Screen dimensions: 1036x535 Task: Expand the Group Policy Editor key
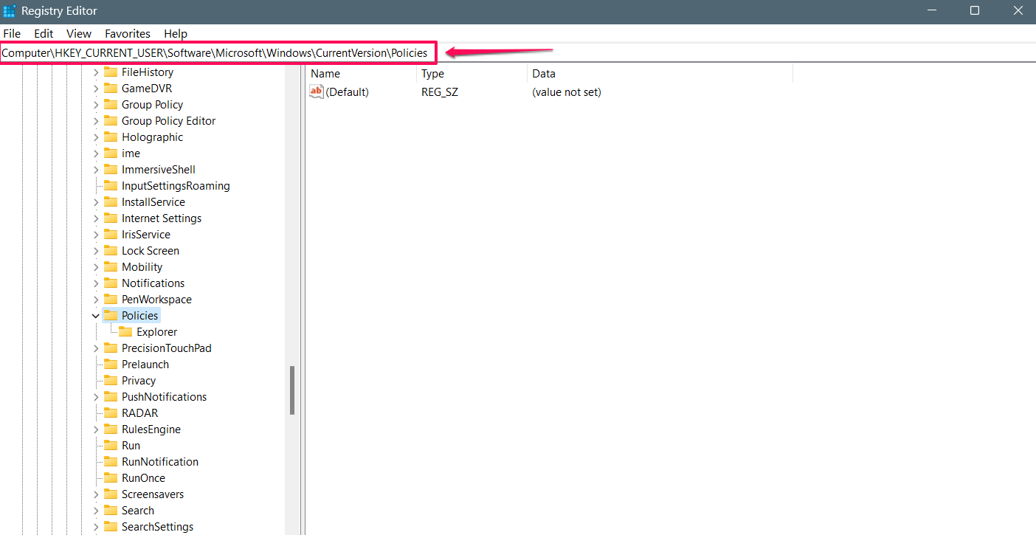point(96,121)
